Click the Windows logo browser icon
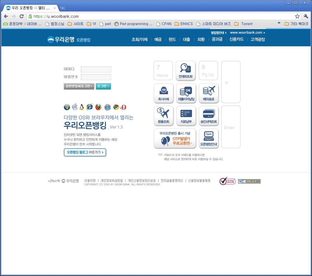Image resolution: width=312 pixels, height=276 pixels. (x=67, y=107)
